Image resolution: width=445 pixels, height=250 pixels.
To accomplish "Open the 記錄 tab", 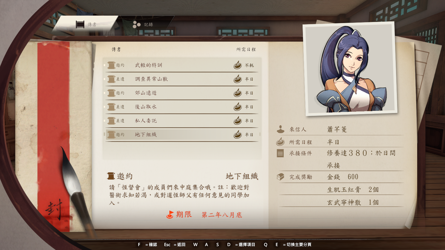I will (143, 24).
